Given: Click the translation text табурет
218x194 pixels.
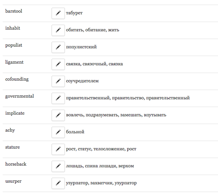Looking at the screenshot, I should tap(74, 13).
